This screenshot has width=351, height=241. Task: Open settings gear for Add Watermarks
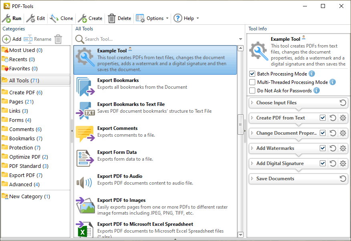(343, 148)
